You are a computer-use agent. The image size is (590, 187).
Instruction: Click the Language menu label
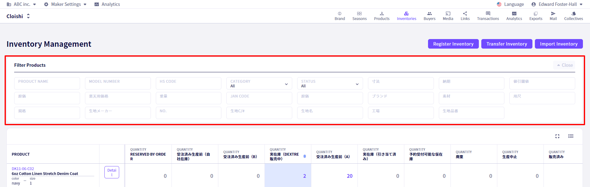pyautogui.click(x=514, y=4)
